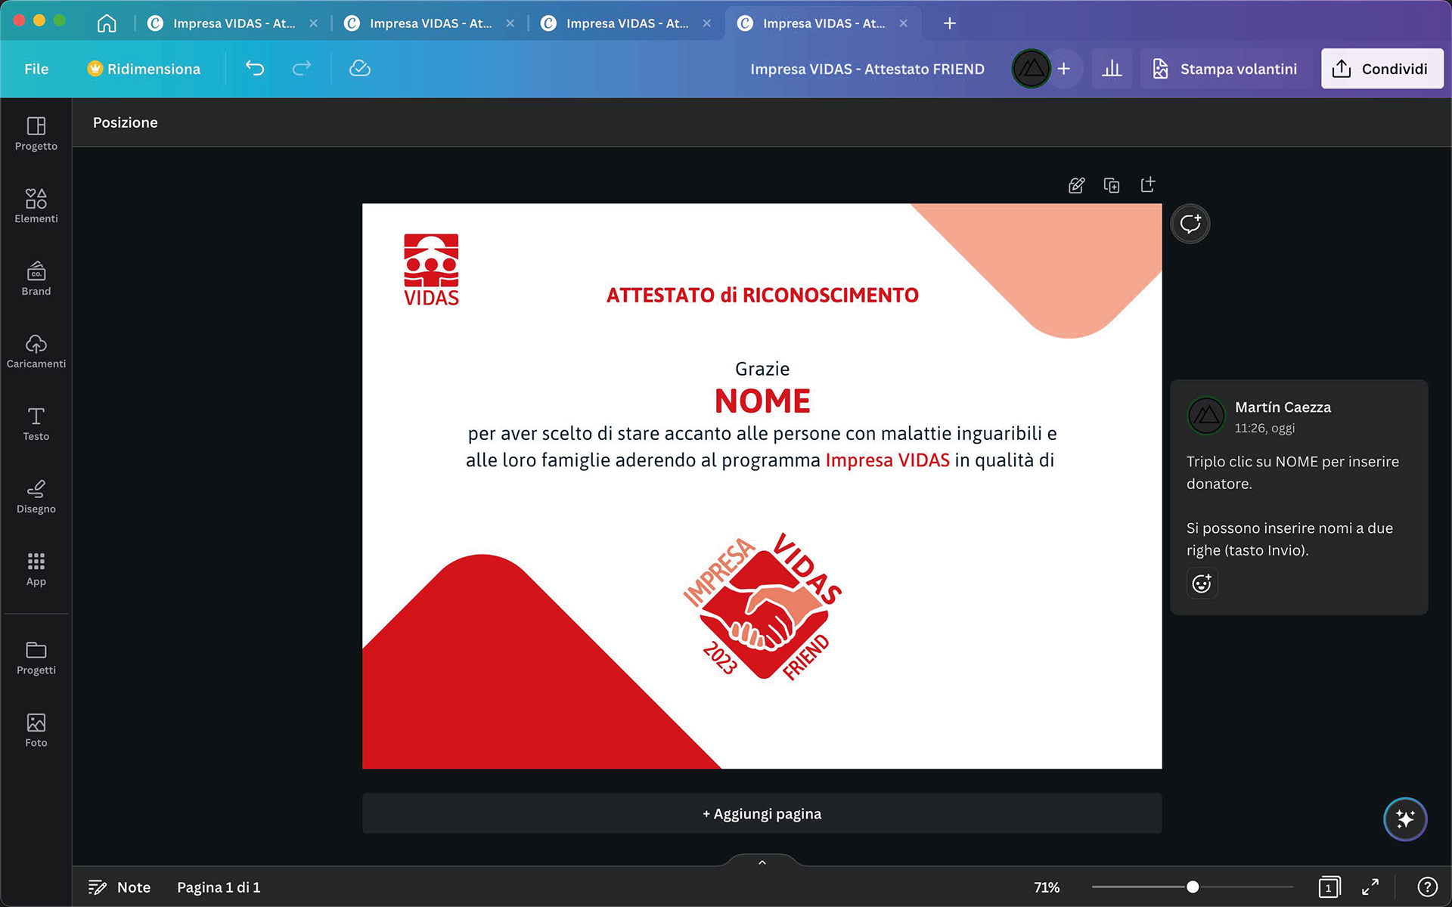
Task: Click Martín Caezza comment card
Action: [1298, 497]
